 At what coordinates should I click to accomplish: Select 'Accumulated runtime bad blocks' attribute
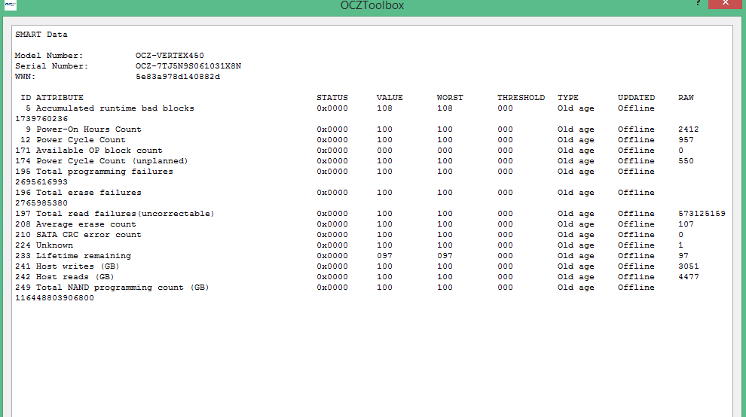pos(115,108)
